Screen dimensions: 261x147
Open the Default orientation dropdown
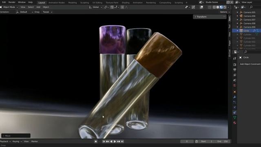(24, 12)
